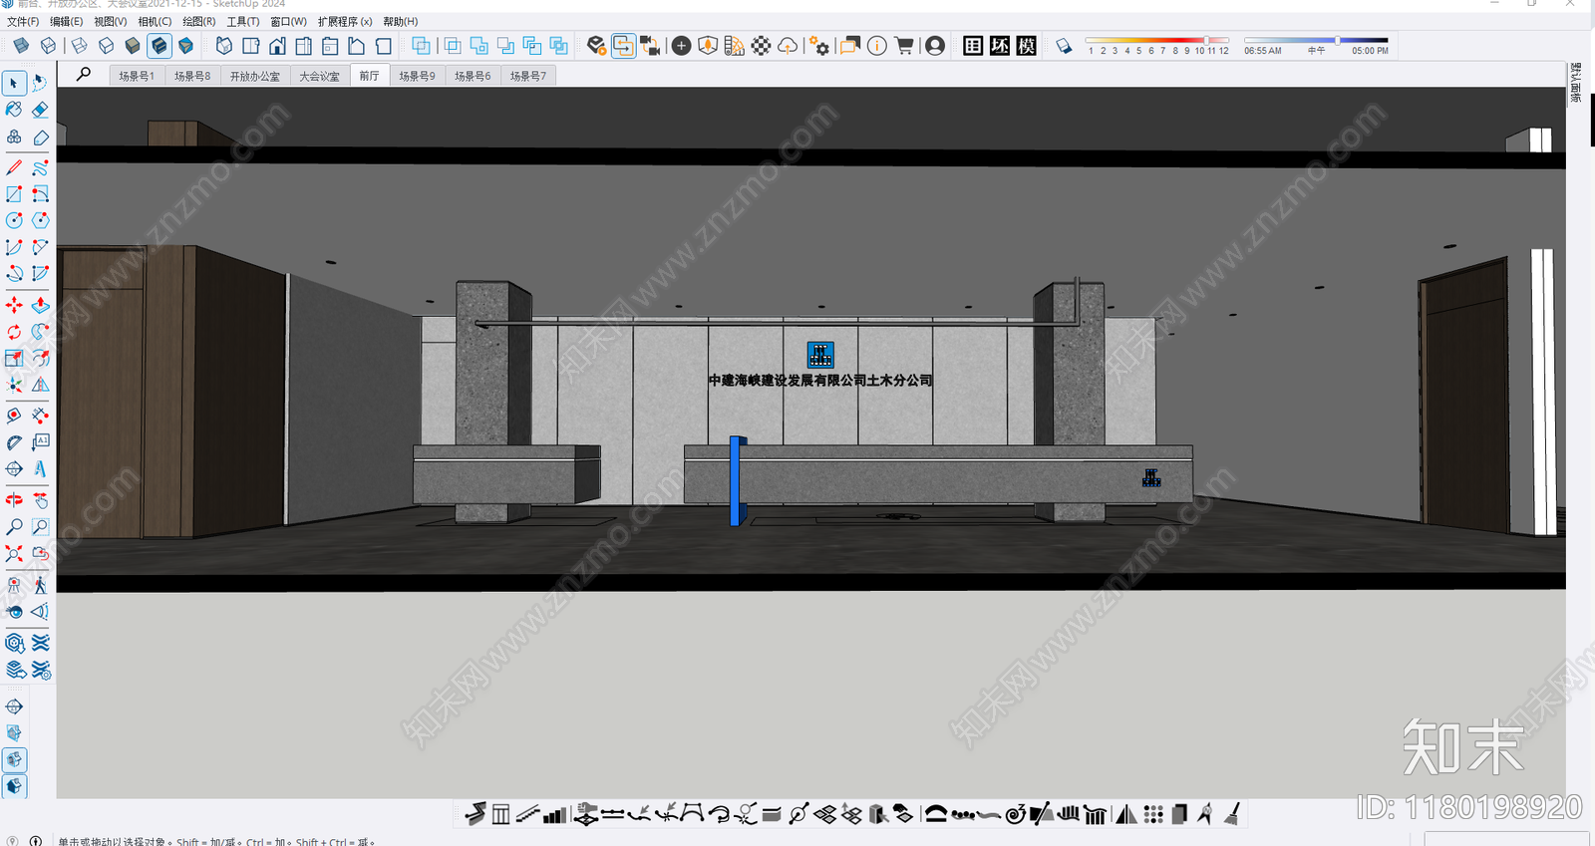Open the 扩展程序(x) menu
The image size is (1595, 846).
point(345,21)
